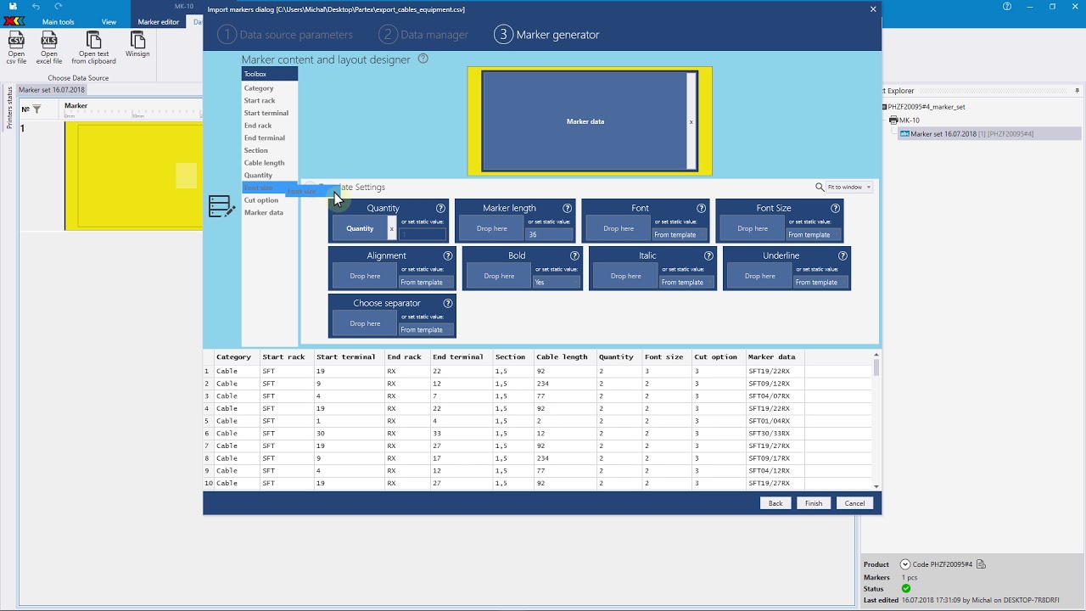Open help for Bold setting
Image resolution: width=1086 pixels, height=611 pixels.
(574, 255)
